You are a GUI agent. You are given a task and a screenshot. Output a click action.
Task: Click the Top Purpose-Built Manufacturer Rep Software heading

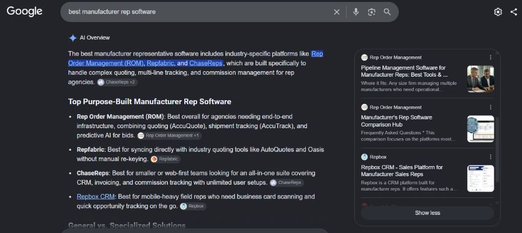[149, 102]
